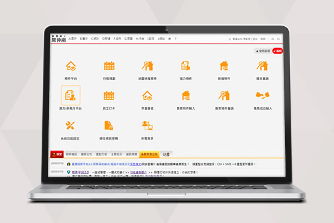Image resolution: width=334 pixels, height=223 pixels.
Task: Open the 物件平台 icon
Action: coord(71,66)
